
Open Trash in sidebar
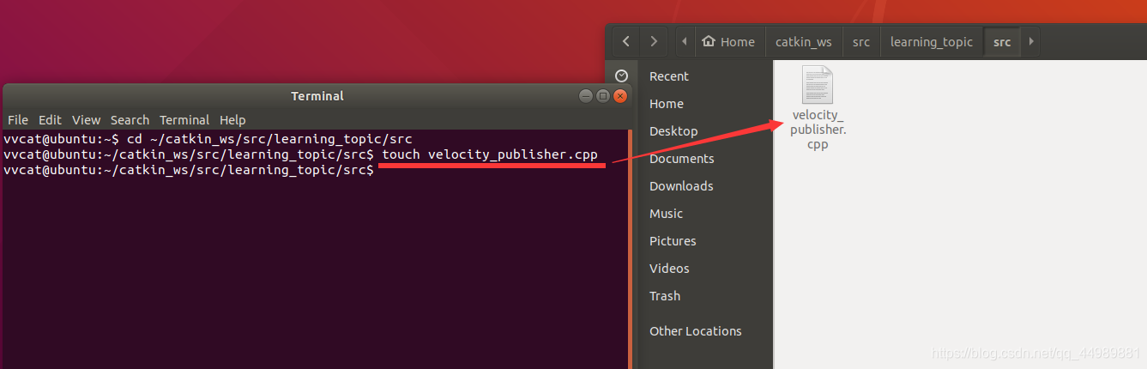point(665,296)
